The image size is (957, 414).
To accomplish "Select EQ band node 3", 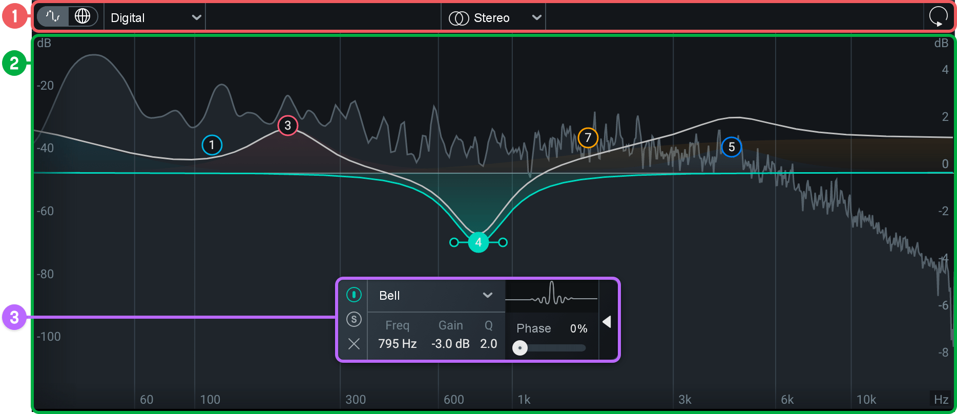I will 288,126.
